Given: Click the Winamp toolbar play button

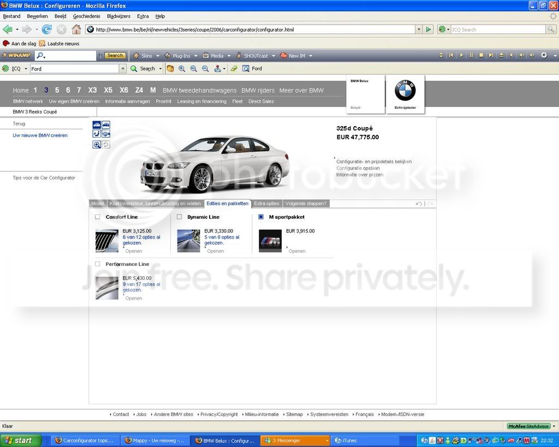Looking at the screenshot, I should point(461,56).
